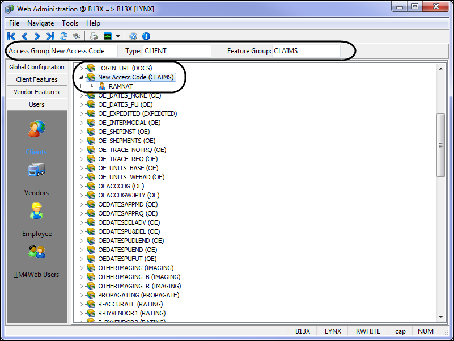This screenshot has height=341, width=454.
Task: Expand the R-BYVENDOR1 (RATING) node
Action: point(82,313)
